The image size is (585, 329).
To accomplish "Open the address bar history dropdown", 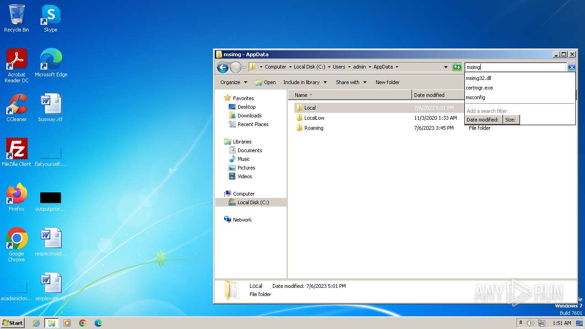I will coord(446,67).
